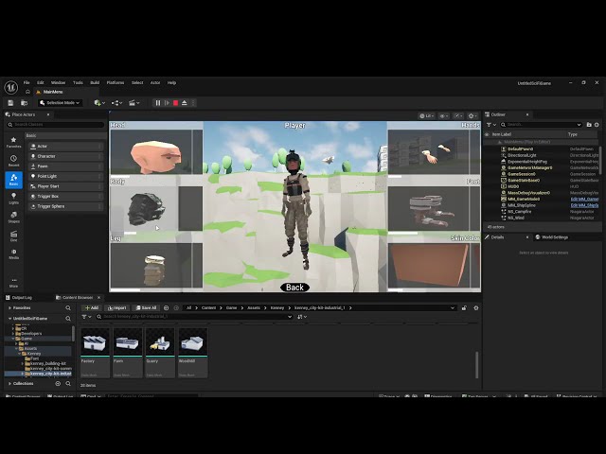
Task: Open the quick add to project dropdown
Action: point(99,103)
